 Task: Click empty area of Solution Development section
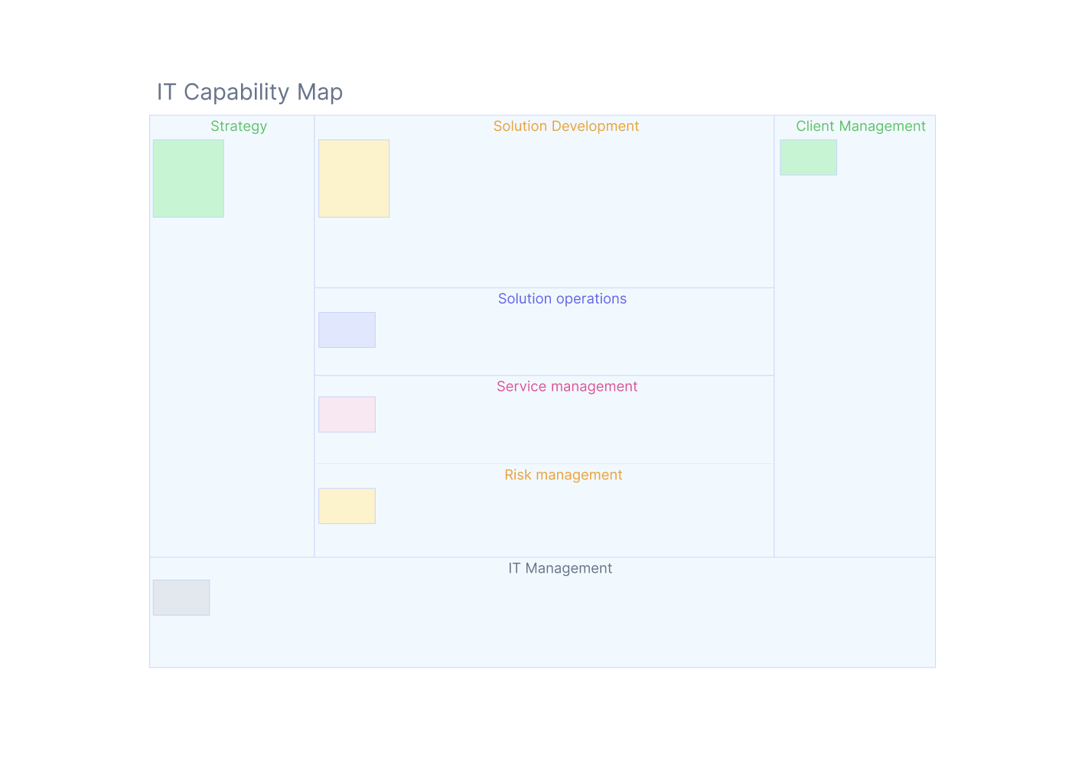574,214
